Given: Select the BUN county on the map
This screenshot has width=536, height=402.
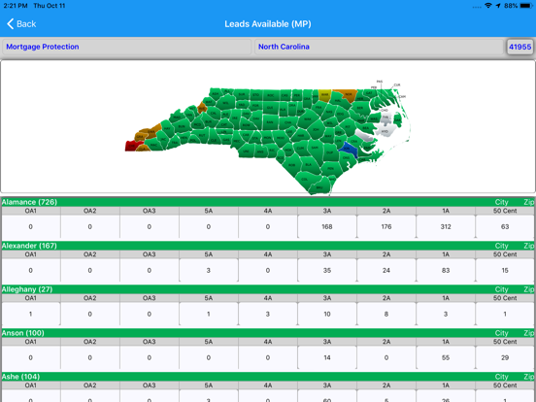Looking at the screenshot, I should coord(182,126).
